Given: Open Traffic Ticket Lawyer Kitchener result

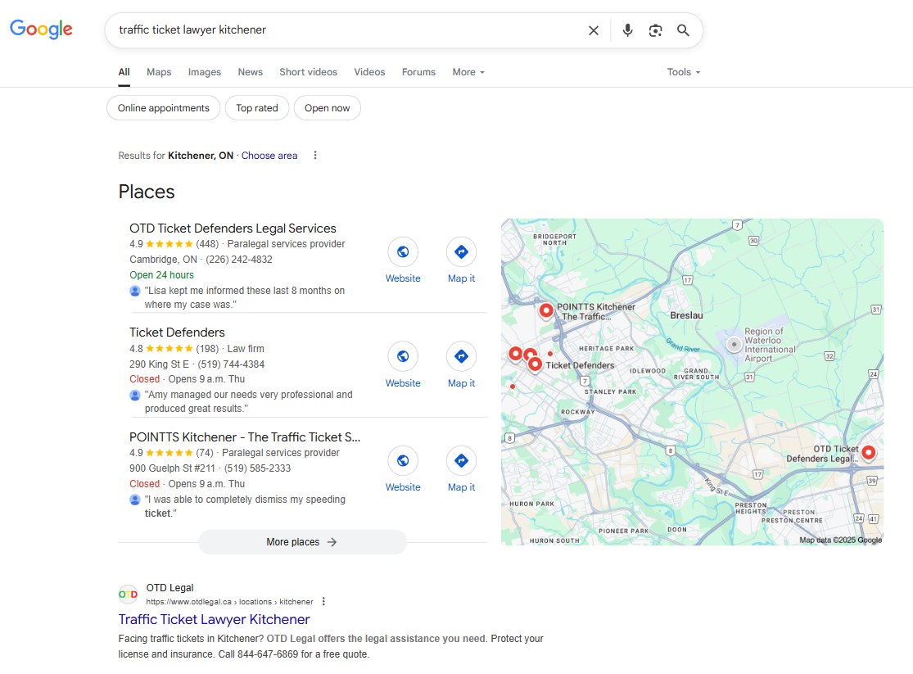Looking at the screenshot, I should (x=214, y=619).
